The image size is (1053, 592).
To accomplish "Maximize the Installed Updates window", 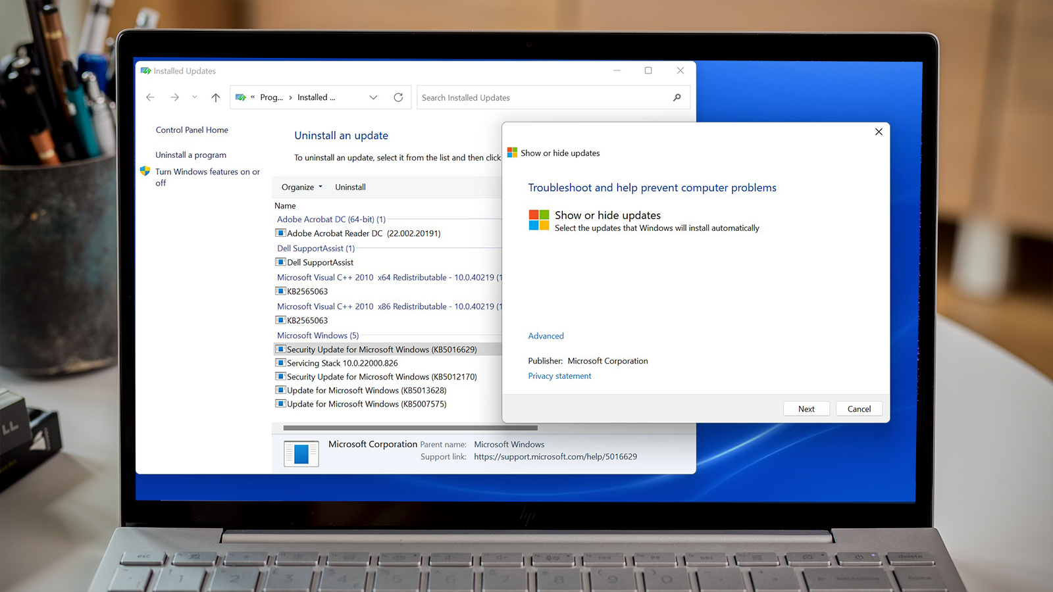I will tap(648, 70).
